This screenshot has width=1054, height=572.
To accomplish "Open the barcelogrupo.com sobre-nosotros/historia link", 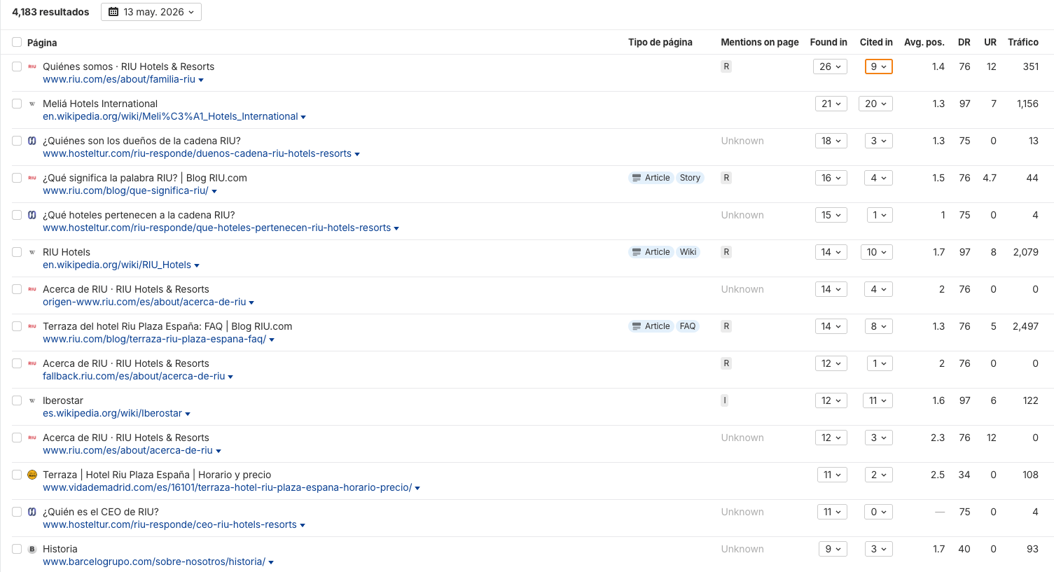I will pyautogui.click(x=154, y=561).
